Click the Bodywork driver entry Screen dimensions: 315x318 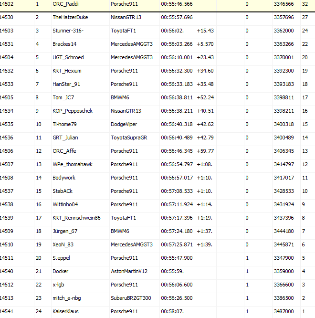pos(64,178)
